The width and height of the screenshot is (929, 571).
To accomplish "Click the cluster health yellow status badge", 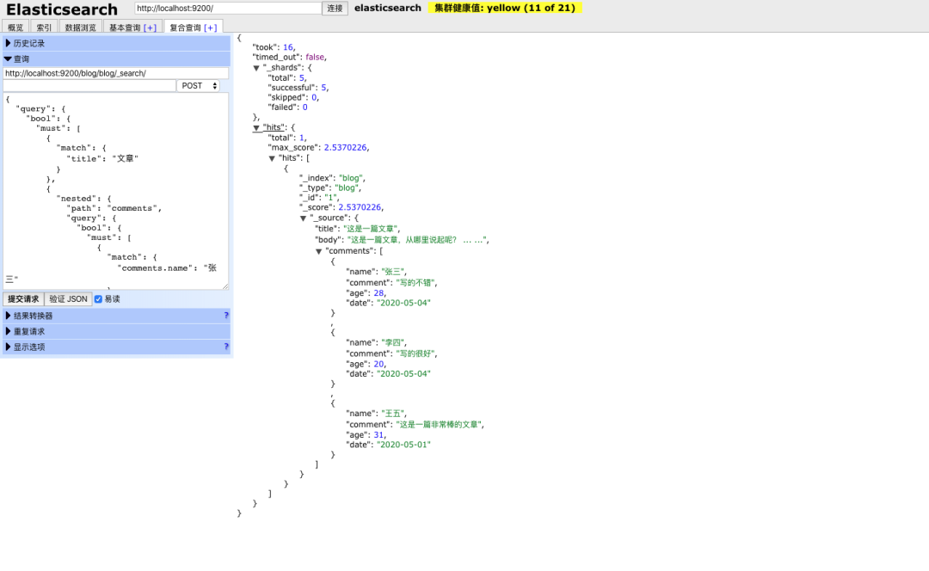I will click(505, 8).
